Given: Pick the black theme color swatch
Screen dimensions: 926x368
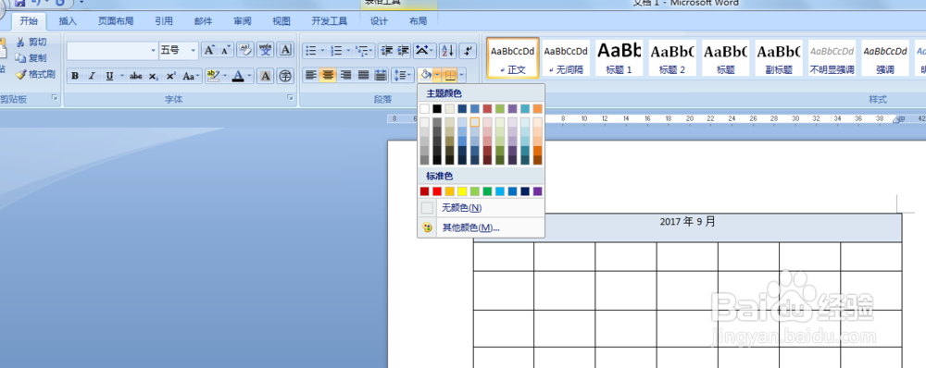Looking at the screenshot, I should point(437,108).
